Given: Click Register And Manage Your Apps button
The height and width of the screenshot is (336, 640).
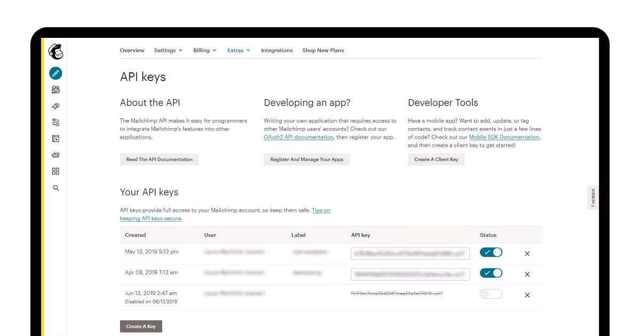Looking at the screenshot, I should [x=307, y=159].
